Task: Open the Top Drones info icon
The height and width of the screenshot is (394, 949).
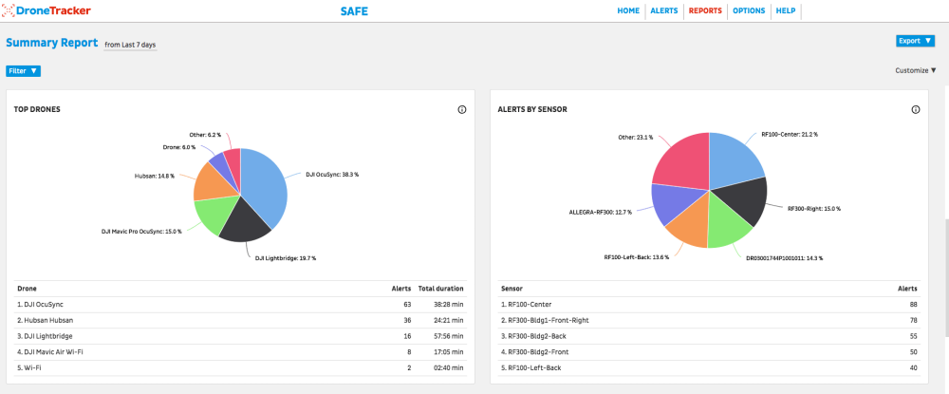Action: click(x=462, y=110)
